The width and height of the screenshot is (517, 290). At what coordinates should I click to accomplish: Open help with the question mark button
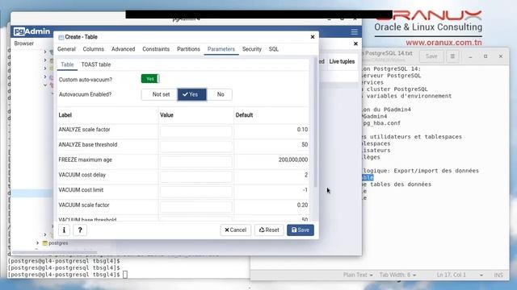[x=80, y=230]
